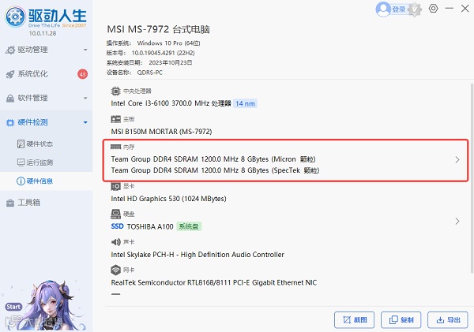Open 运行监测 running monitor page
The width and height of the screenshot is (474, 332).
(39, 162)
